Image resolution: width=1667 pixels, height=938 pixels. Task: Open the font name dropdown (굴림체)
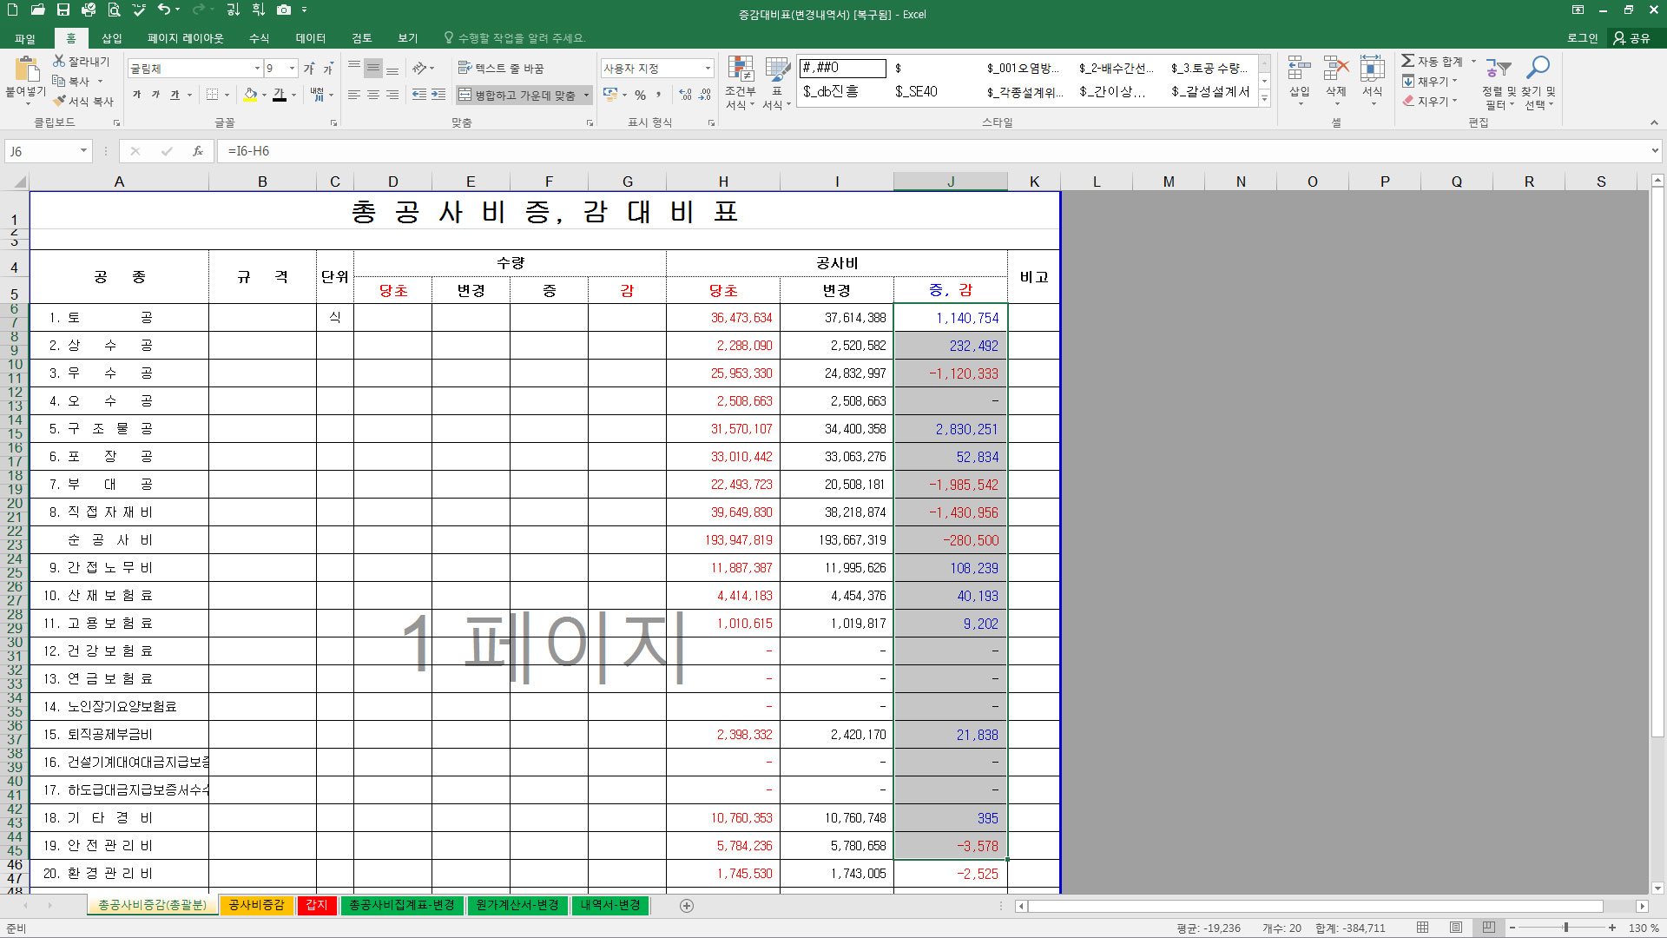(257, 68)
